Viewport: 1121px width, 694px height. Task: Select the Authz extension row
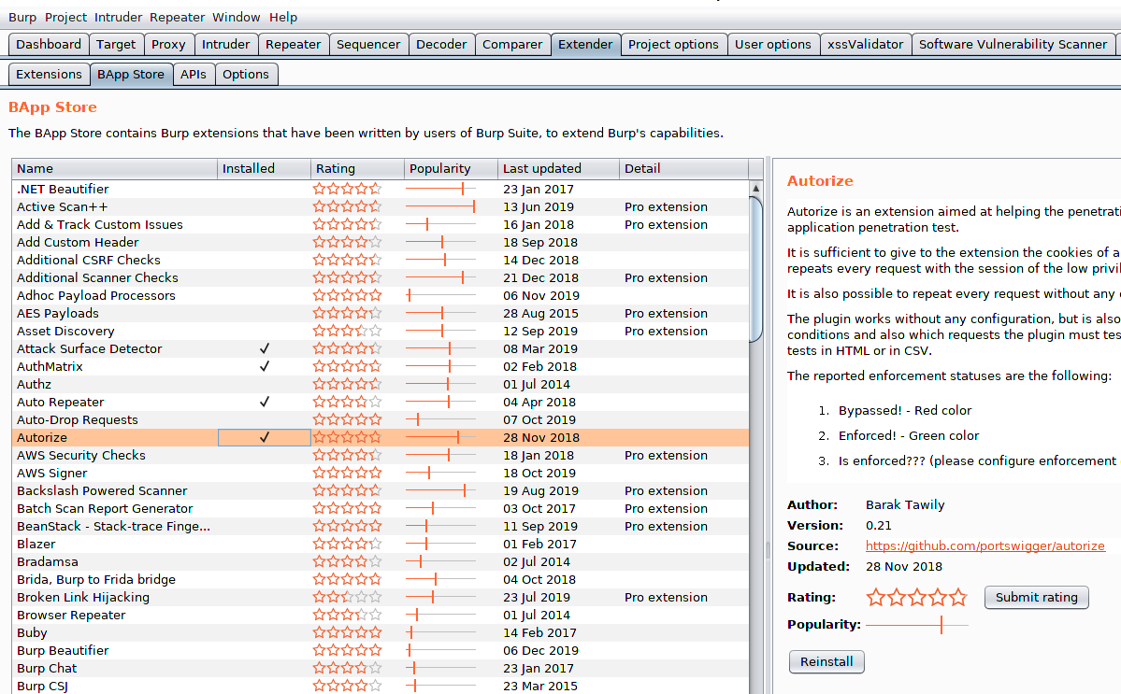381,384
